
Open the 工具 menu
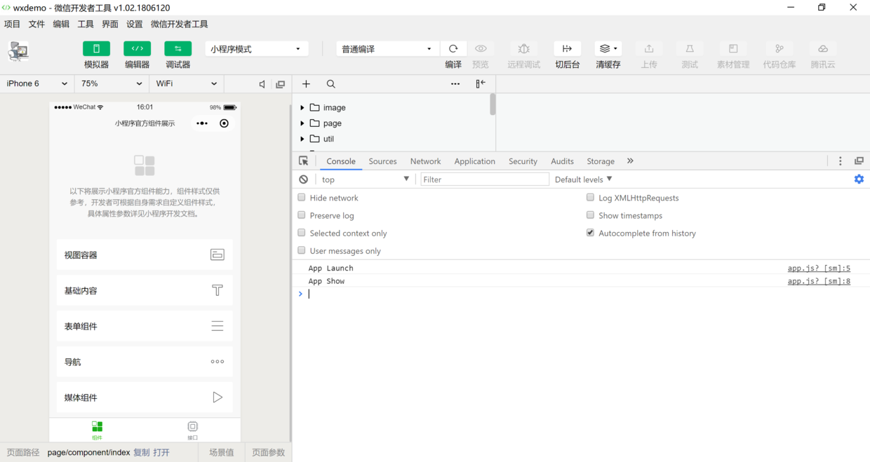(x=86, y=24)
